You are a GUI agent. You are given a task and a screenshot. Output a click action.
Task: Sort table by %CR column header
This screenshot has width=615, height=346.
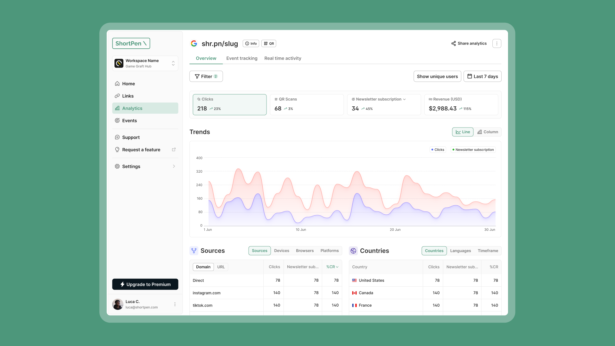(332, 267)
